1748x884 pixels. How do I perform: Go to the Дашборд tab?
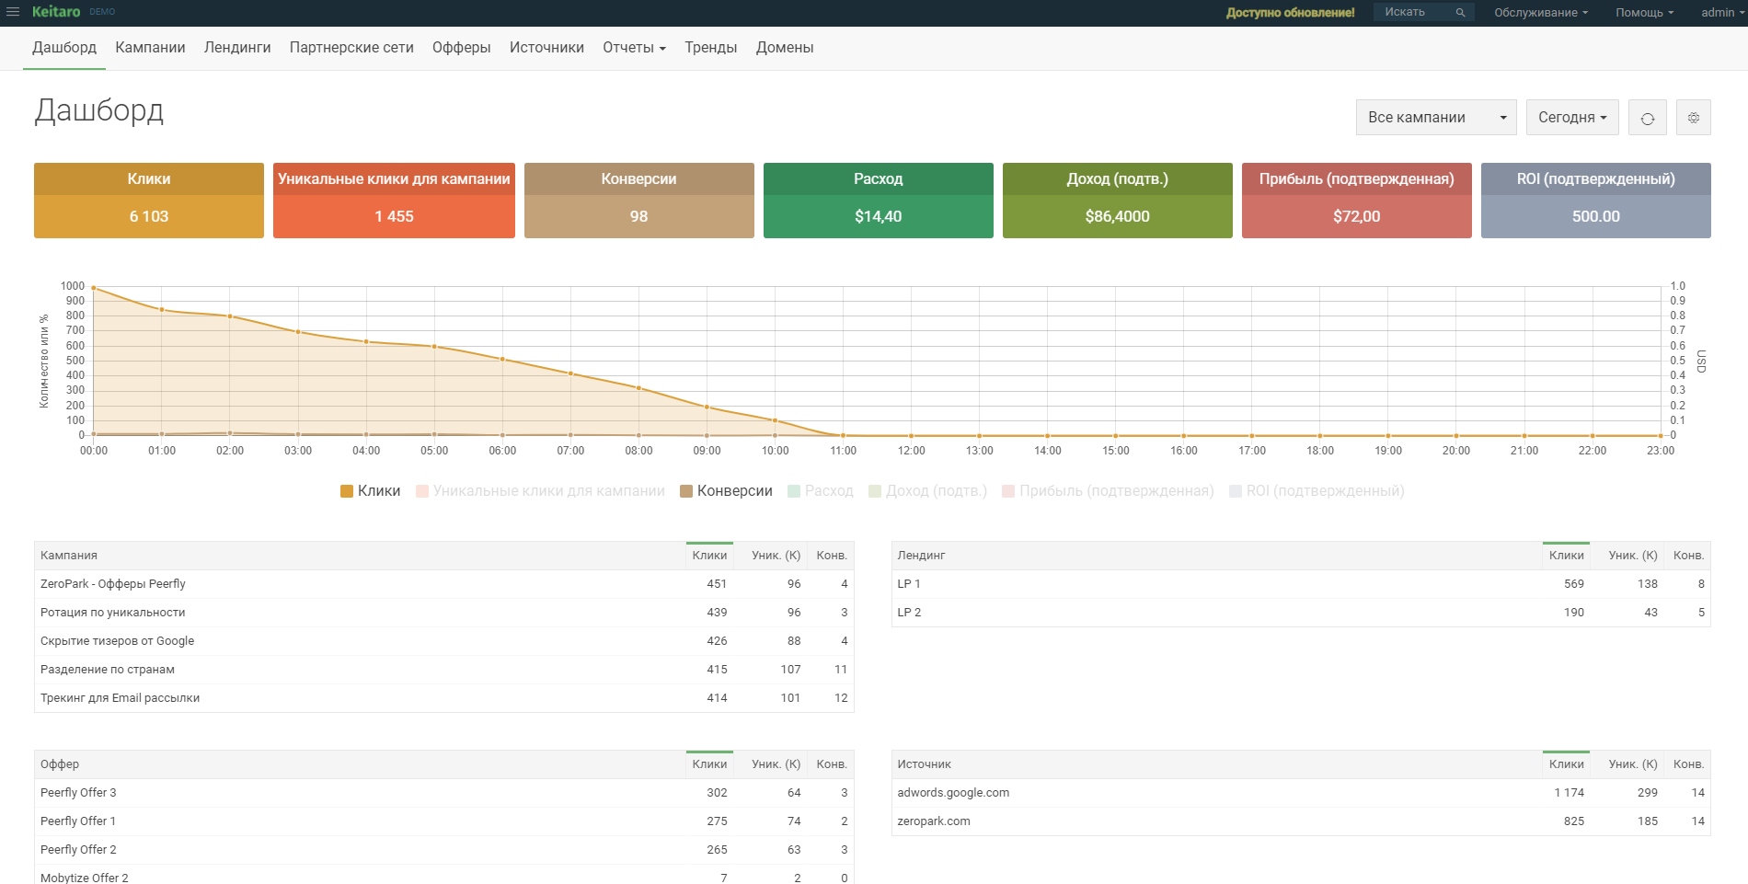(64, 48)
